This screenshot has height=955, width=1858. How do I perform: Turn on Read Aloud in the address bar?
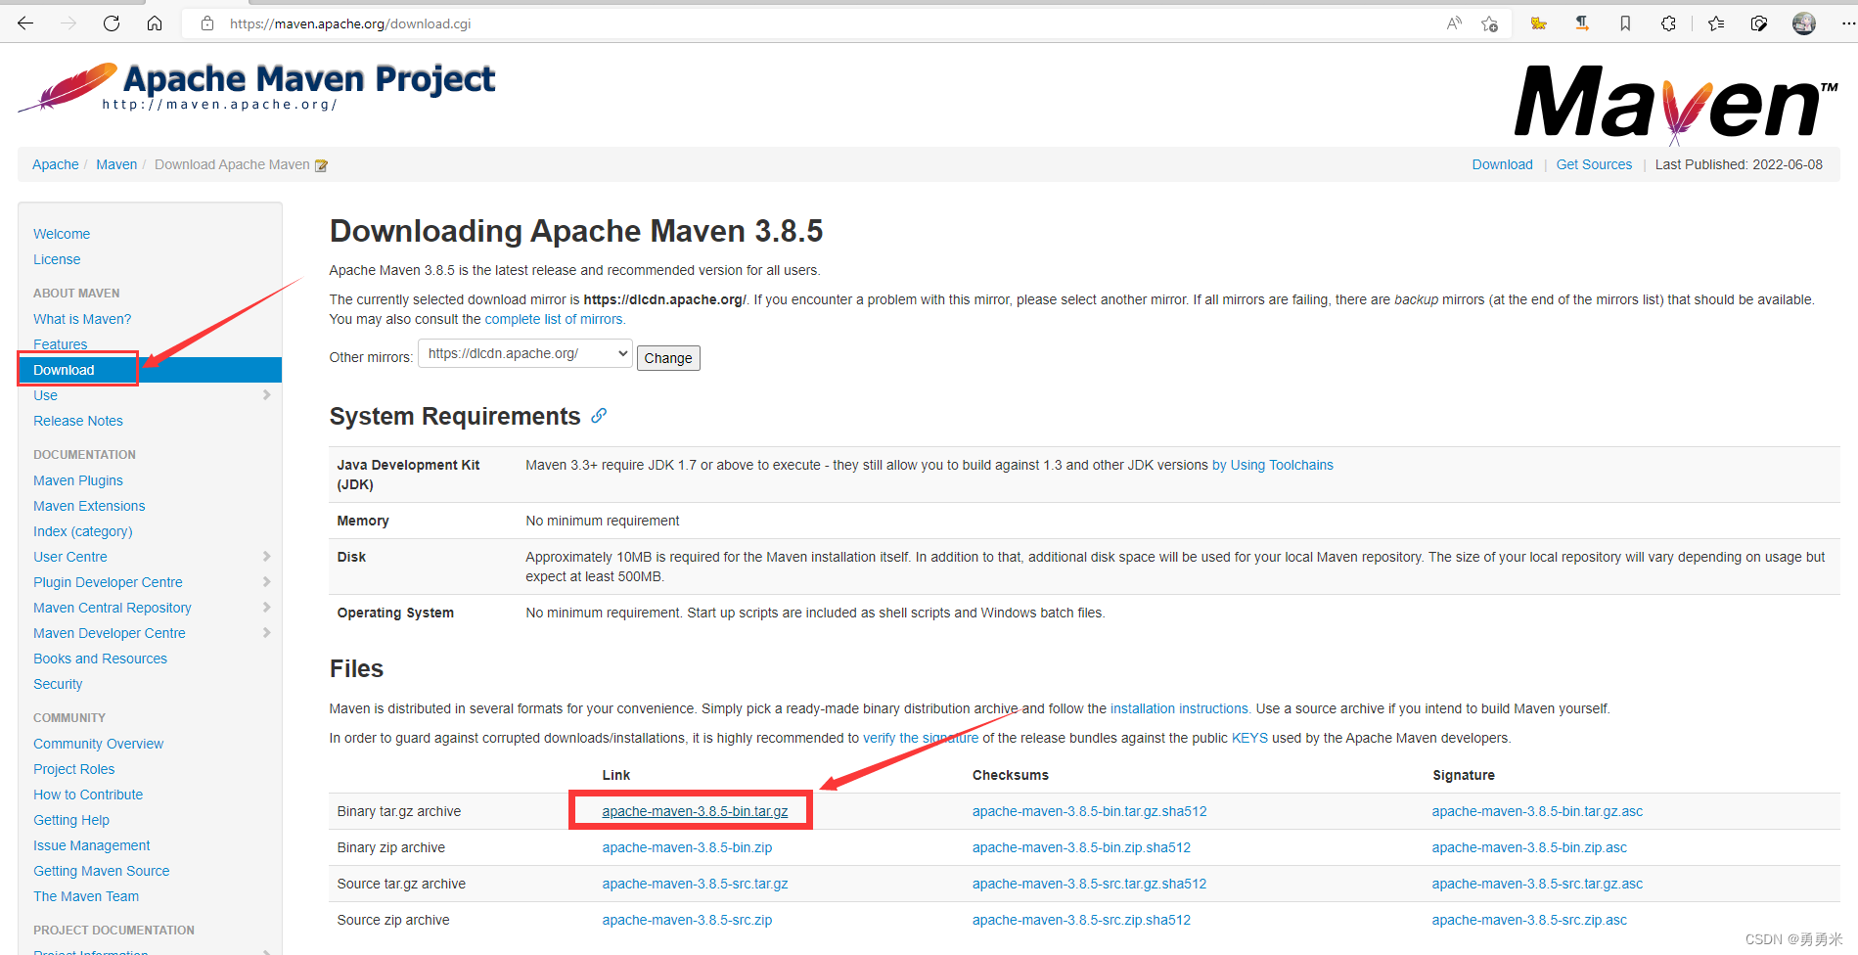1454,23
